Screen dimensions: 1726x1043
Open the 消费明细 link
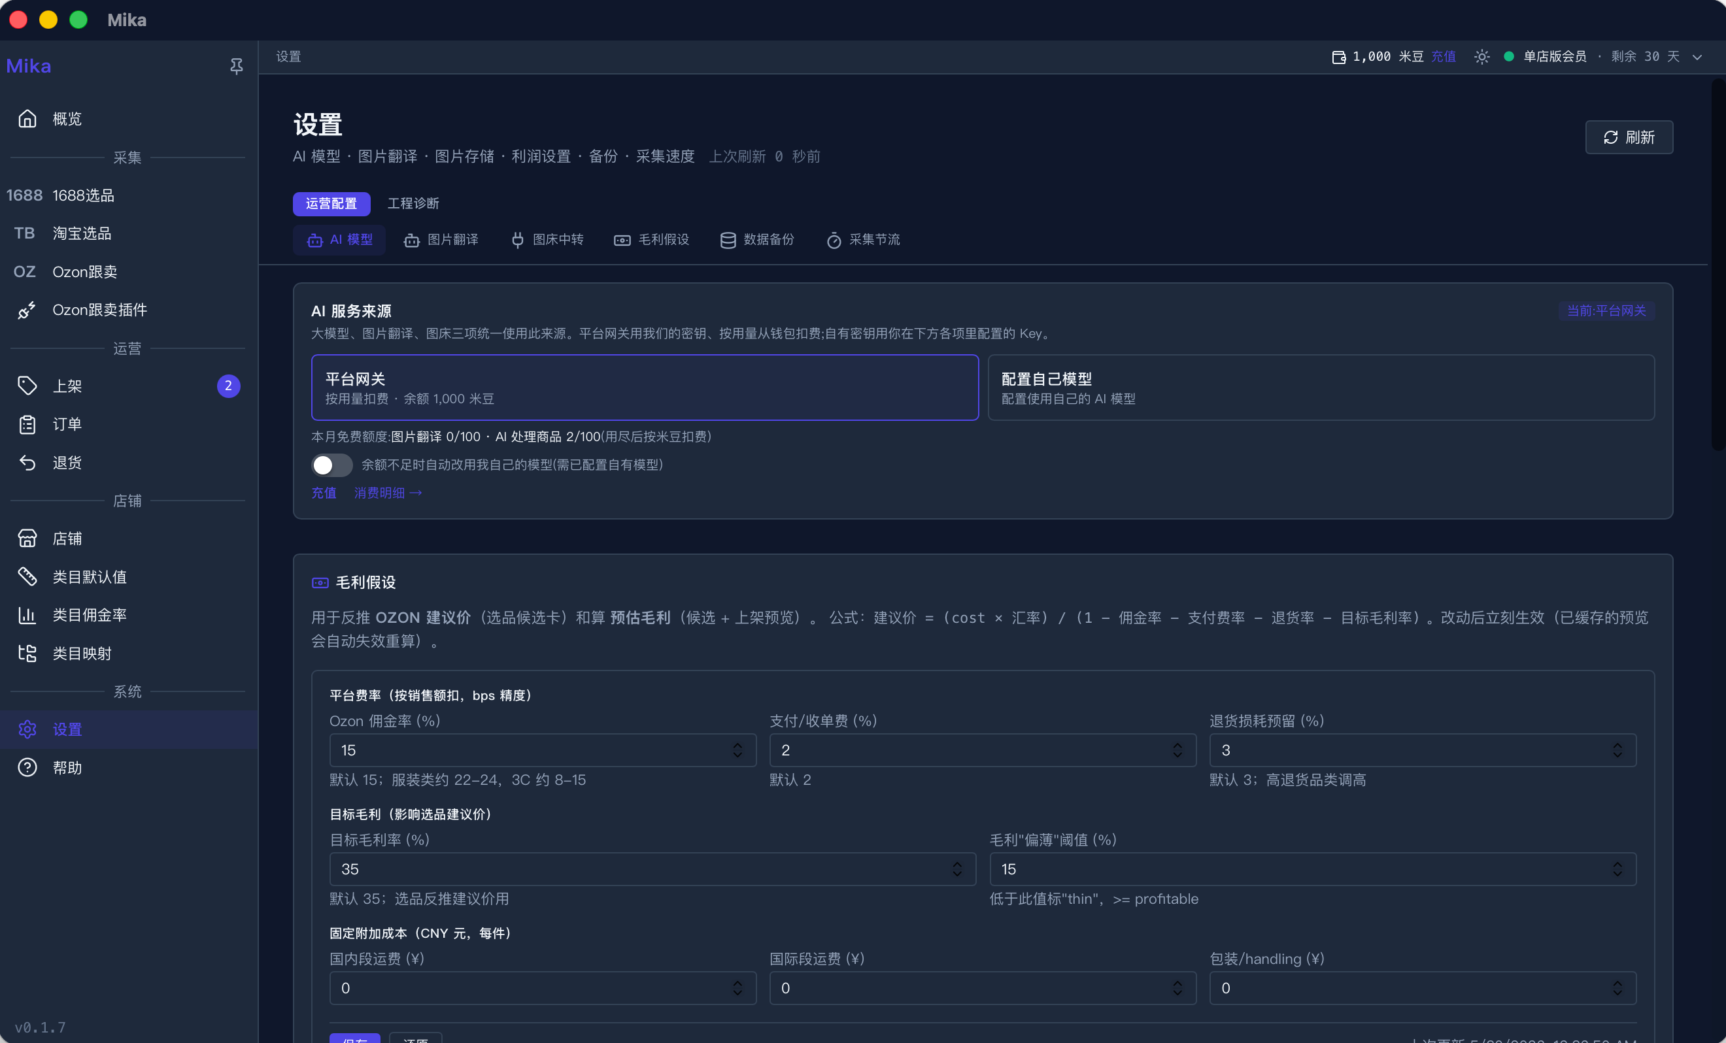point(388,493)
